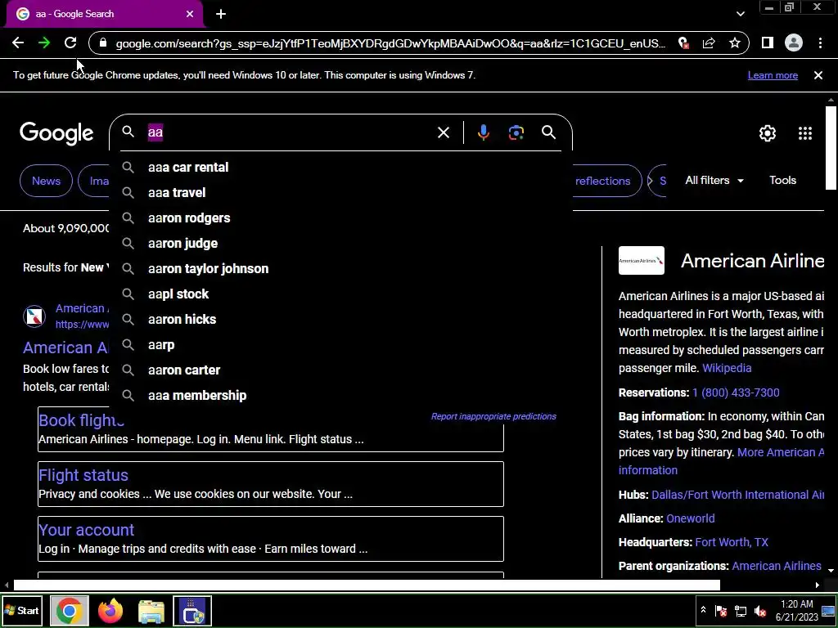Open Dallas/Fort Worth International hub link
Viewport: 838px width, 628px height.
coord(737,495)
